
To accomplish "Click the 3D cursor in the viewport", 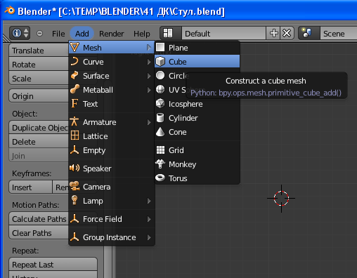I will pos(281,198).
